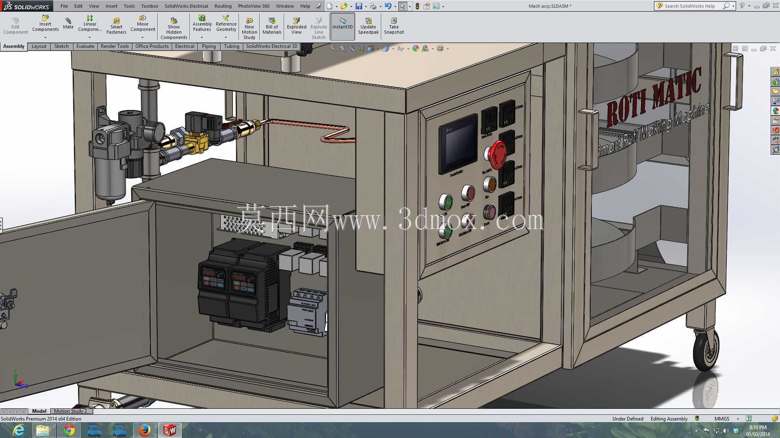Toggle the Instant3D button
The image size is (780, 438).
(x=343, y=26)
